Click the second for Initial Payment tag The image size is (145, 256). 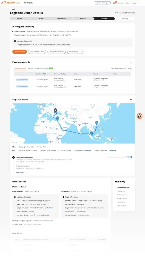tap(22, 86)
